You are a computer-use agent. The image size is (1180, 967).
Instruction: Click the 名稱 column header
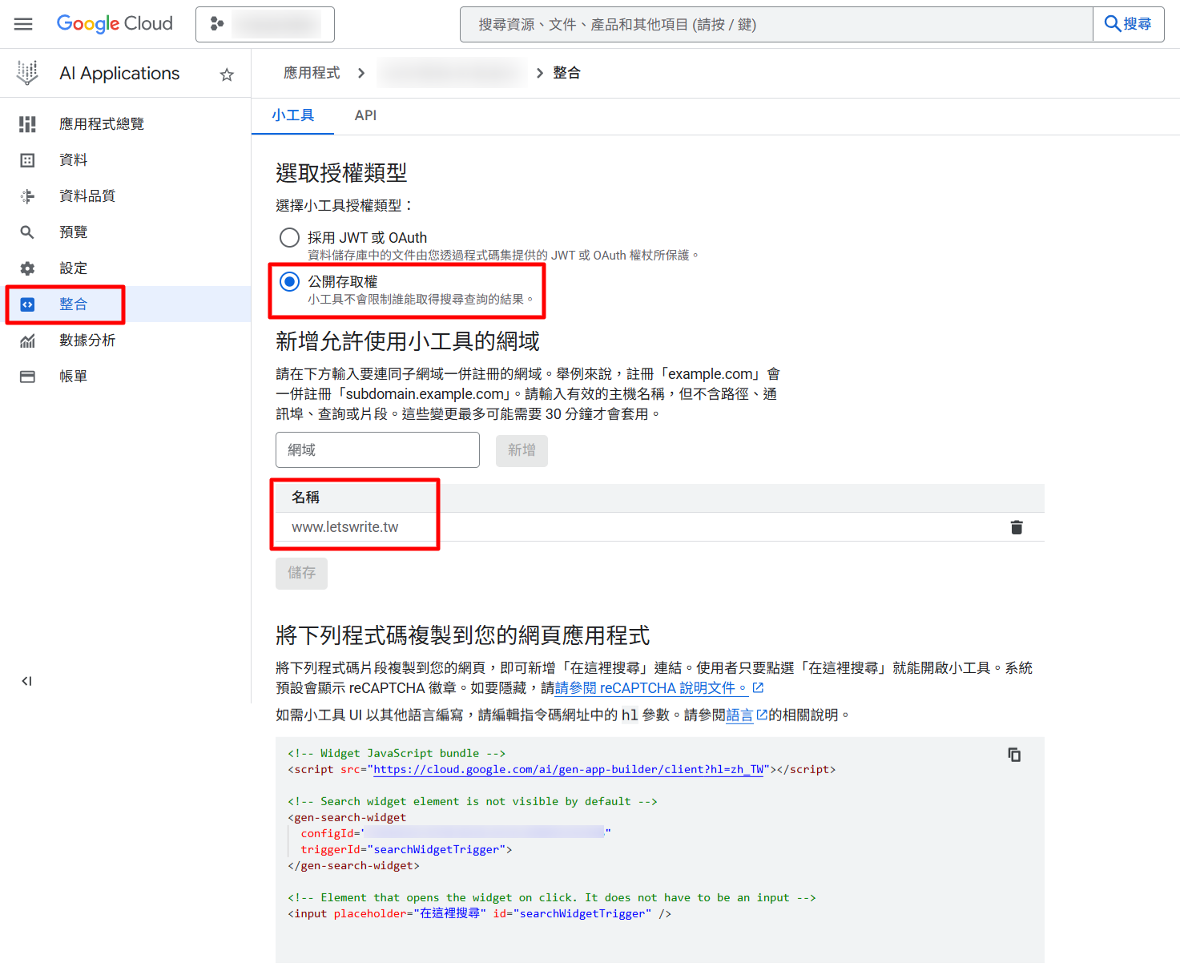click(x=305, y=498)
